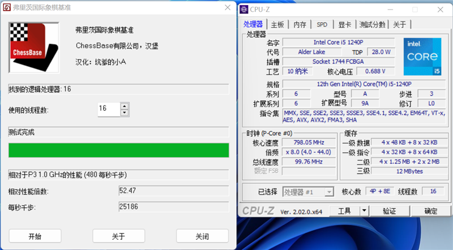Minimize the CPU-Z window
Screen dimensions: 453x250
[390, 10]
